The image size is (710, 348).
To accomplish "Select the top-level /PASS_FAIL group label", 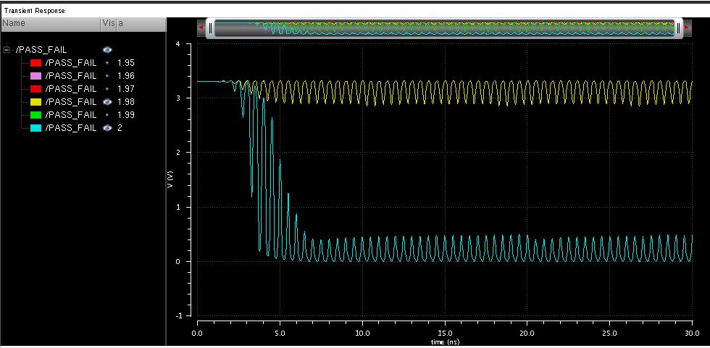I will pos(41,50).
